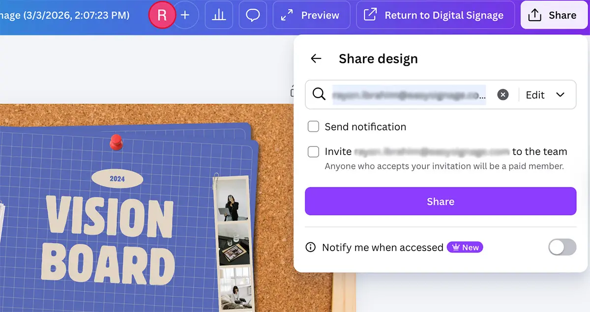Turn on the Notify me when accessed toggle
Screen dimensions: 590x312
(x=562, y=247)
